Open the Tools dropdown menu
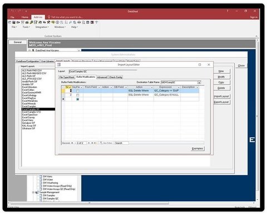The image size is (267, 215). [x=26, y=27]
